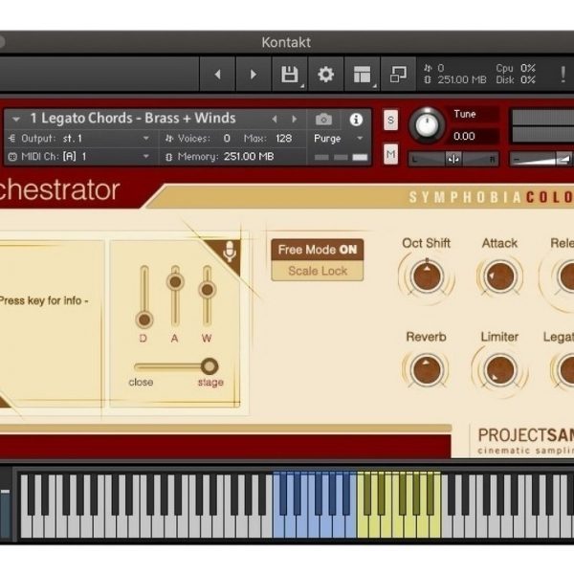Click the Limiter knob
This screenshot has width=574, height=574.
click(x=499, y=369)
